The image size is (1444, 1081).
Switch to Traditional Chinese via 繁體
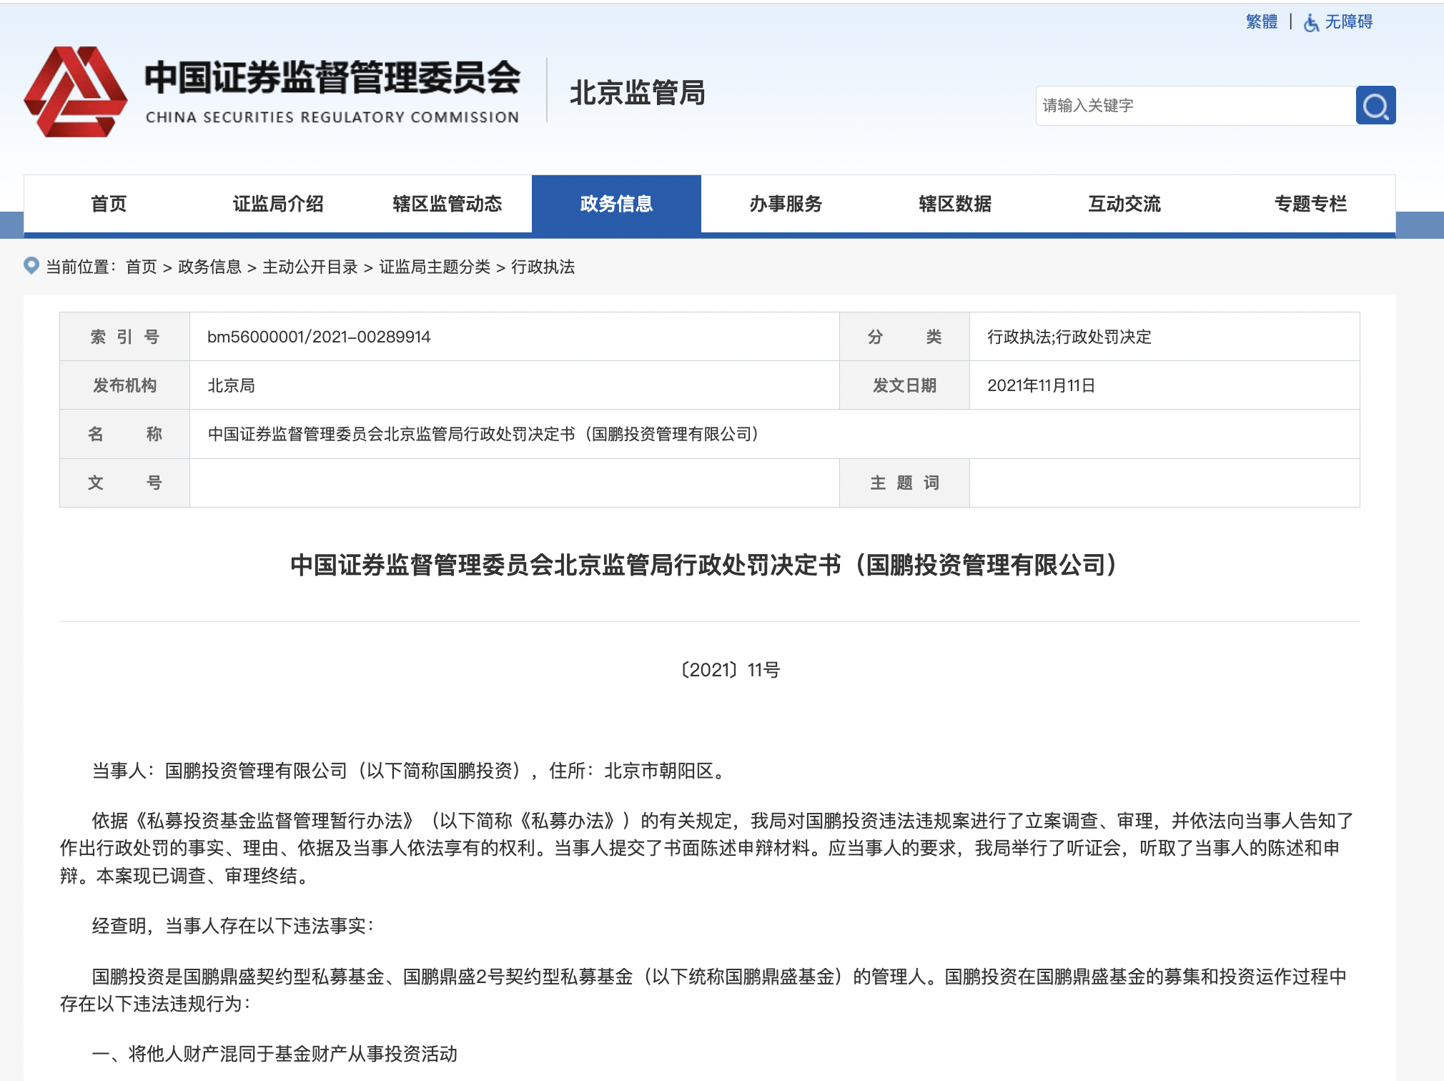(1262, 22)
